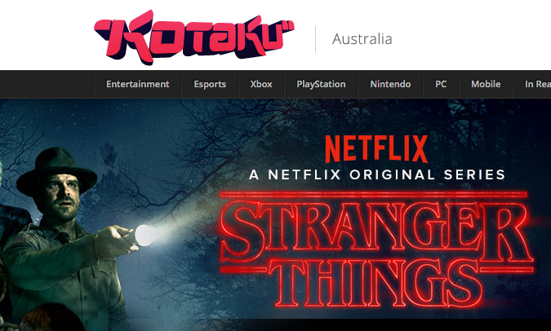
Task: Click 'A Netflix Original Series' text
Action: click(x=377, y=174)
